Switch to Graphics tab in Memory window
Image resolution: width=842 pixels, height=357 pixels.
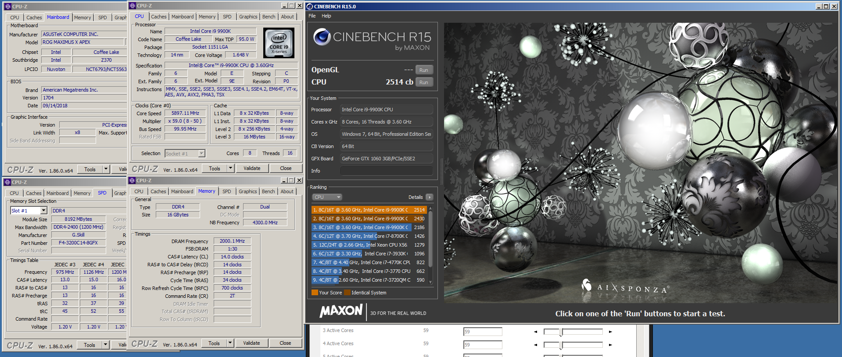pyautogui.click(x=248, y=191)
